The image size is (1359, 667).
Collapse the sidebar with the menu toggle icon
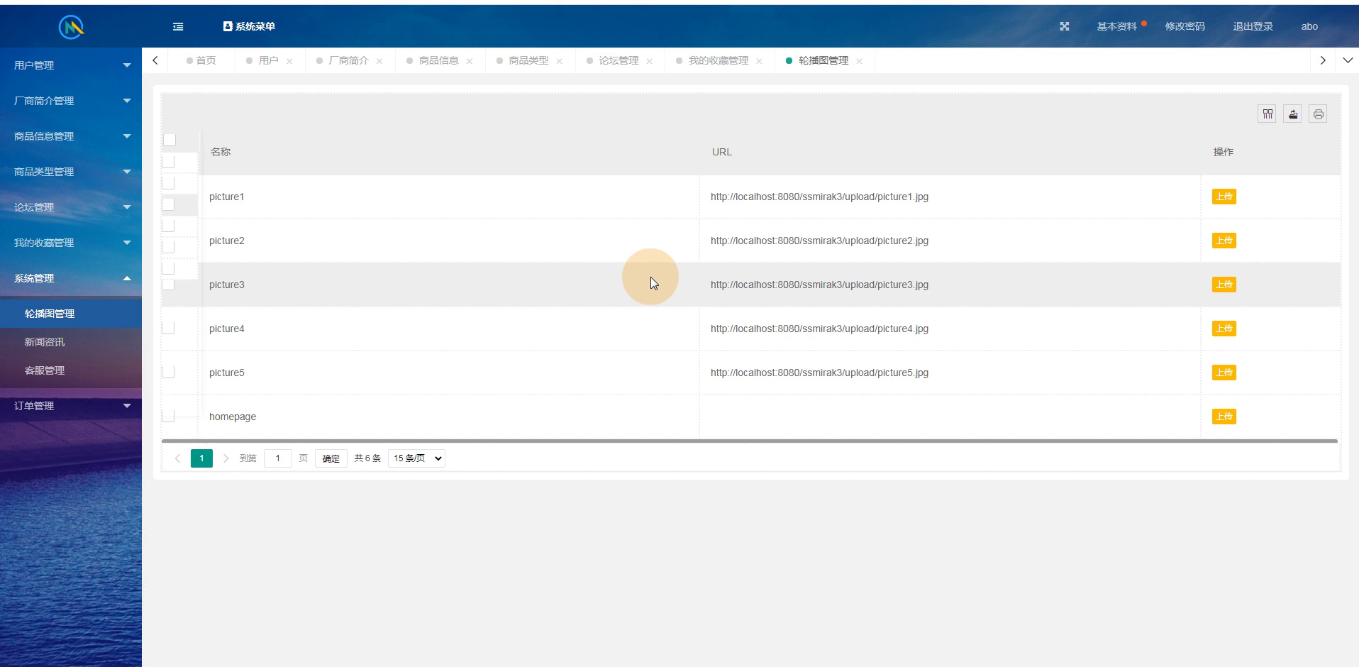tap(178, 26)
